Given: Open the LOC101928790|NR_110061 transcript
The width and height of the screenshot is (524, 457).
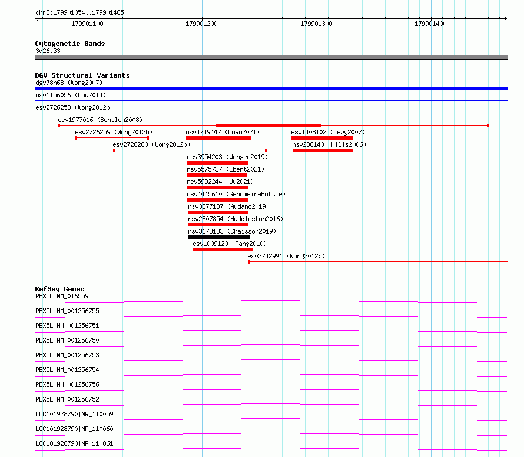Looking at the screenshot, I should (x=74, y=443).
